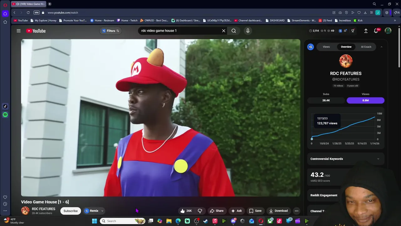Open the Discord taskbar icon

(x=233, y=221)
